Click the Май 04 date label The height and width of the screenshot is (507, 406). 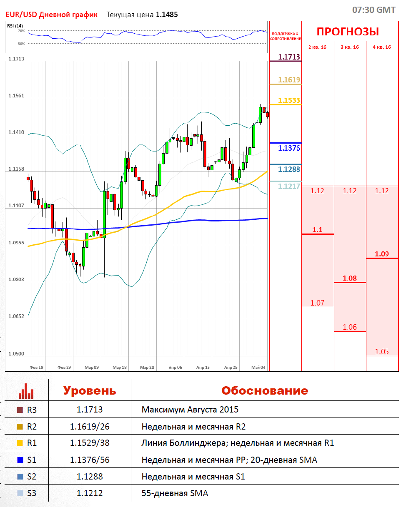tap(258, 368)
